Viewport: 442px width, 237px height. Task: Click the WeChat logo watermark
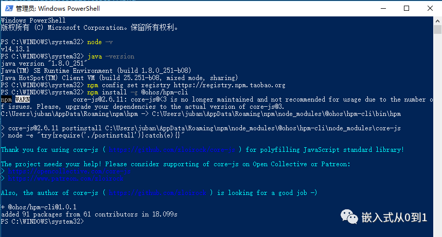click(x=349, y=217)
